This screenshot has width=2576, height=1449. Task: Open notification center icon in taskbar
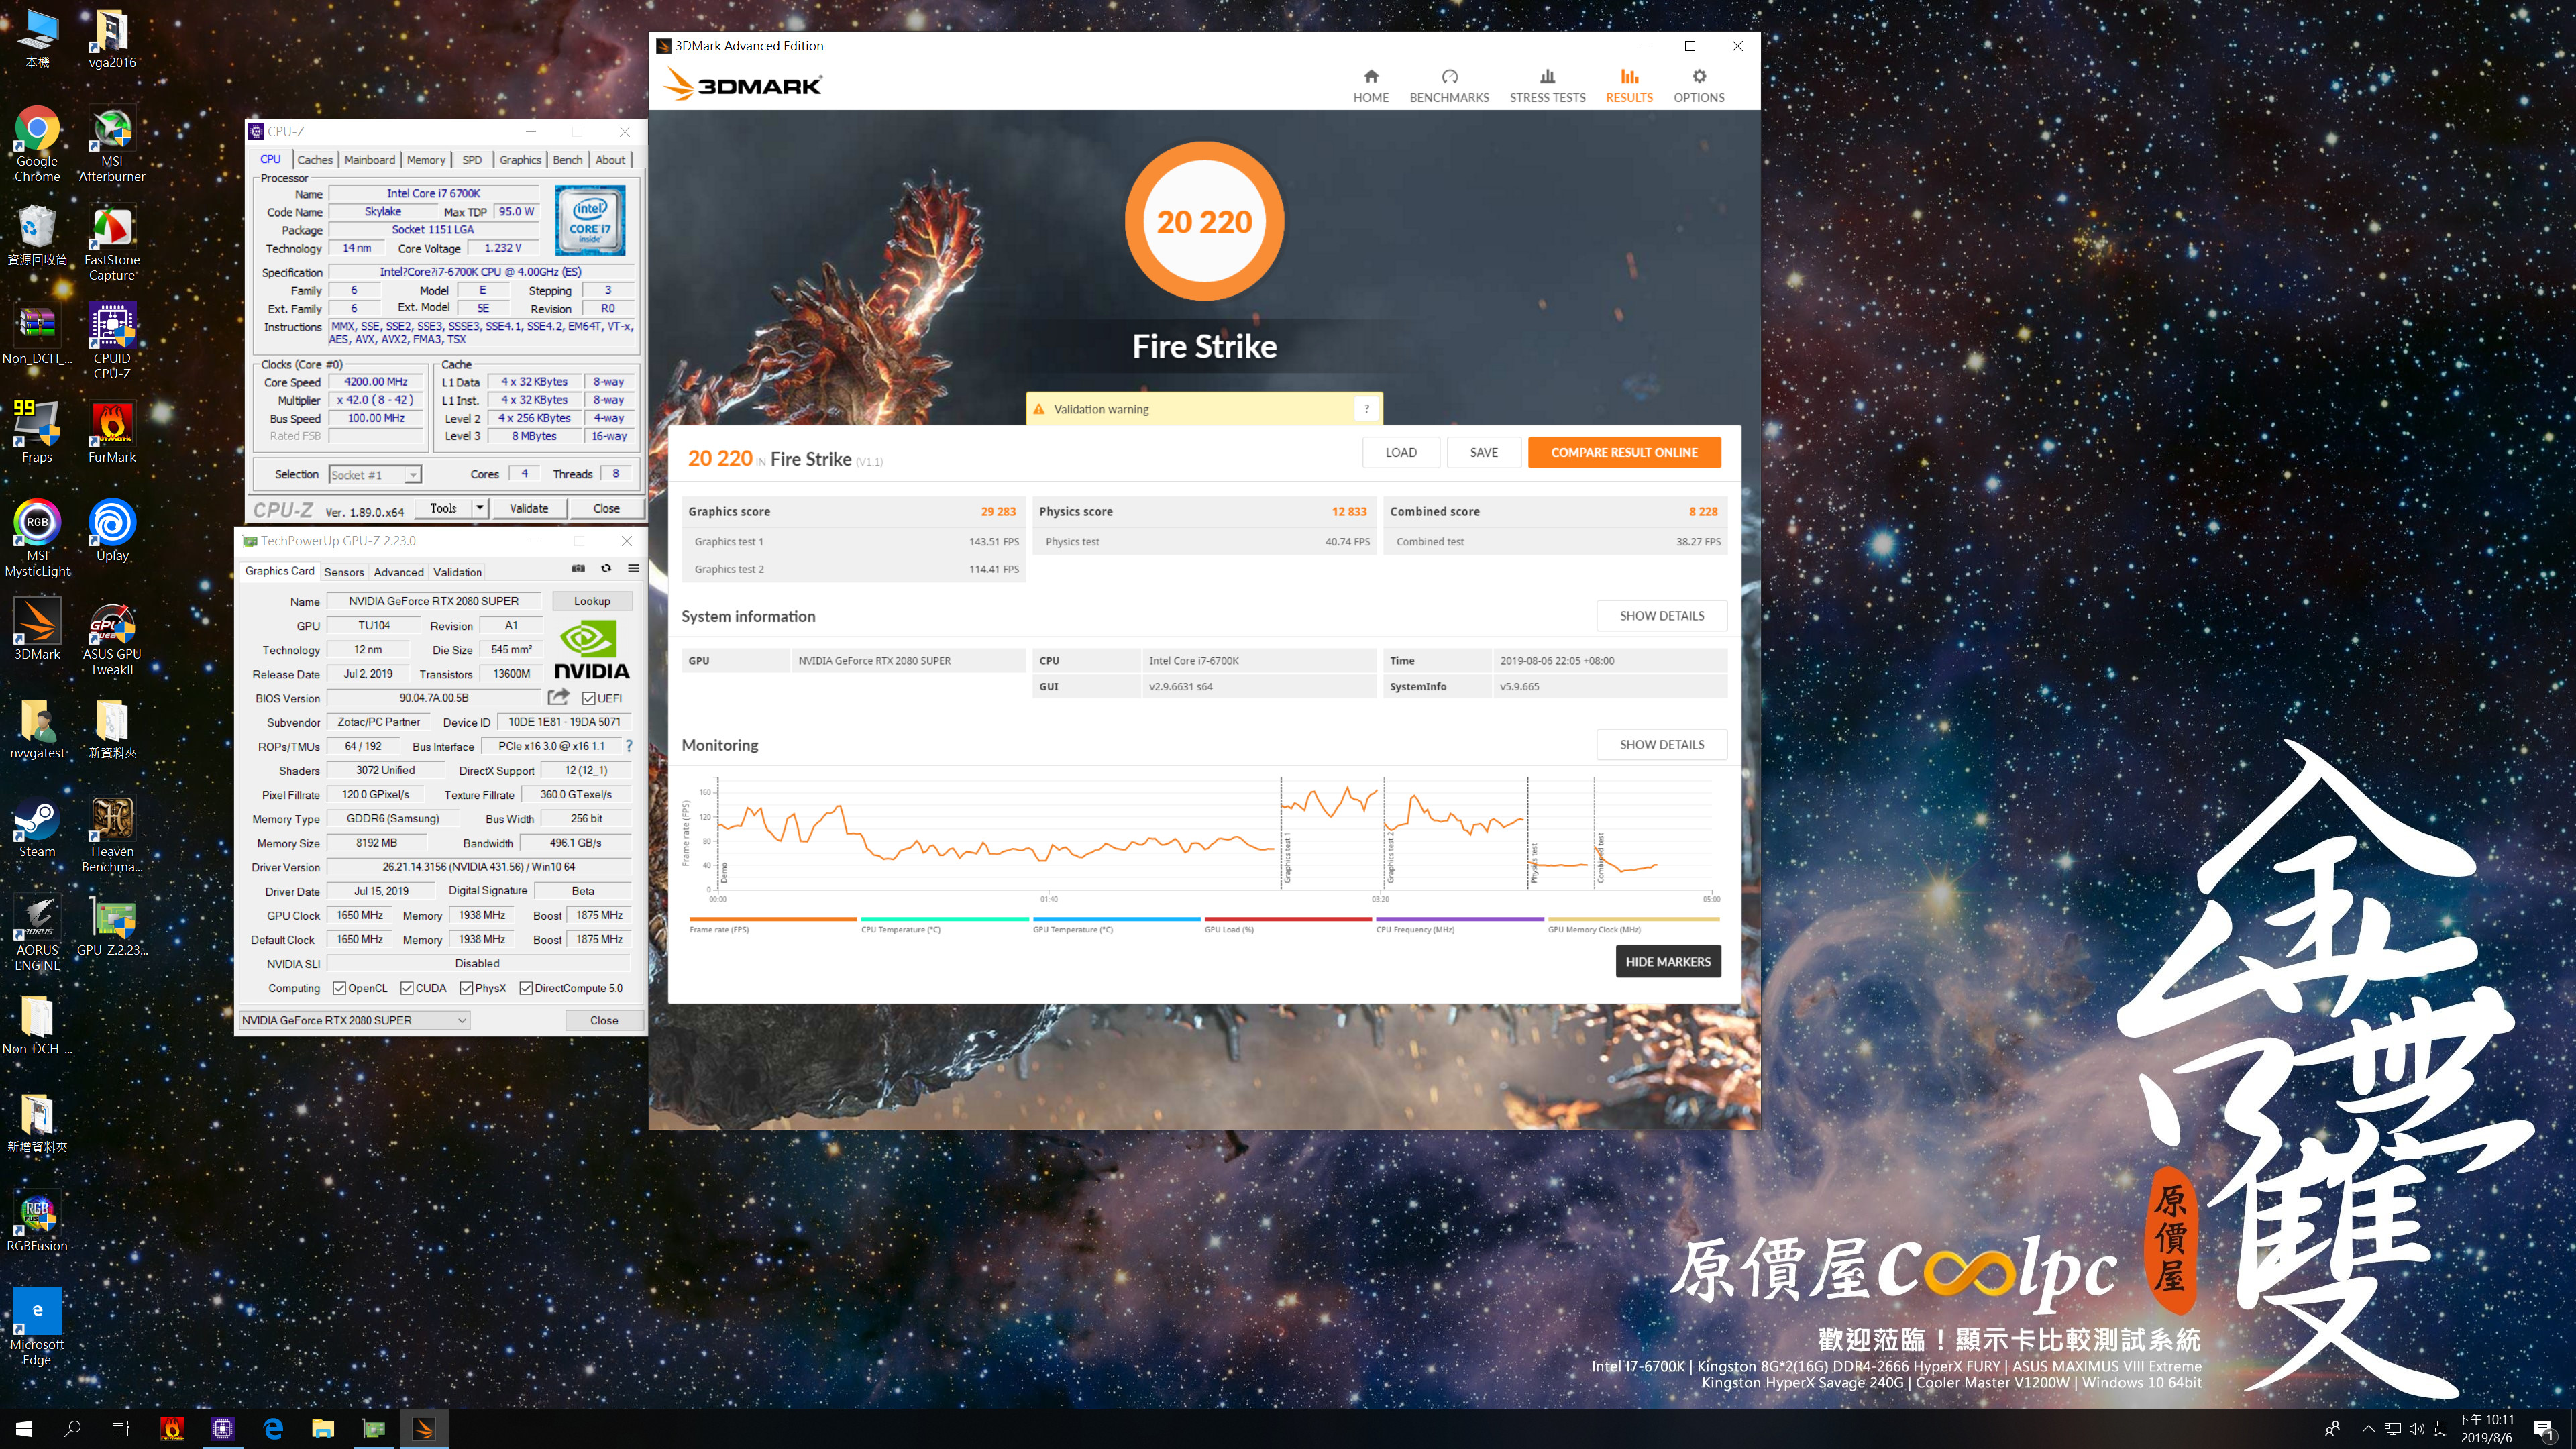pos(2544,1431)
